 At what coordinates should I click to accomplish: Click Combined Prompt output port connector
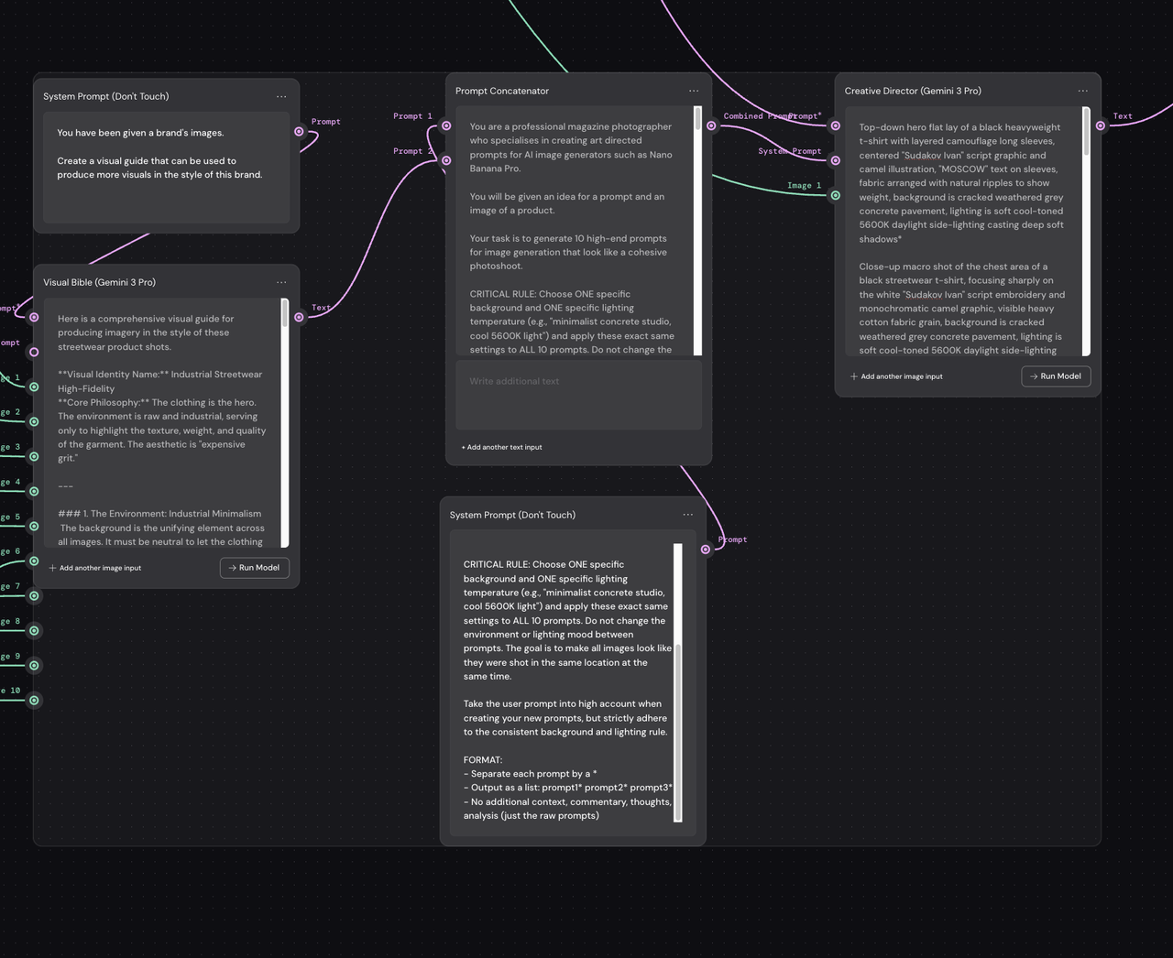tap(711, 125)
